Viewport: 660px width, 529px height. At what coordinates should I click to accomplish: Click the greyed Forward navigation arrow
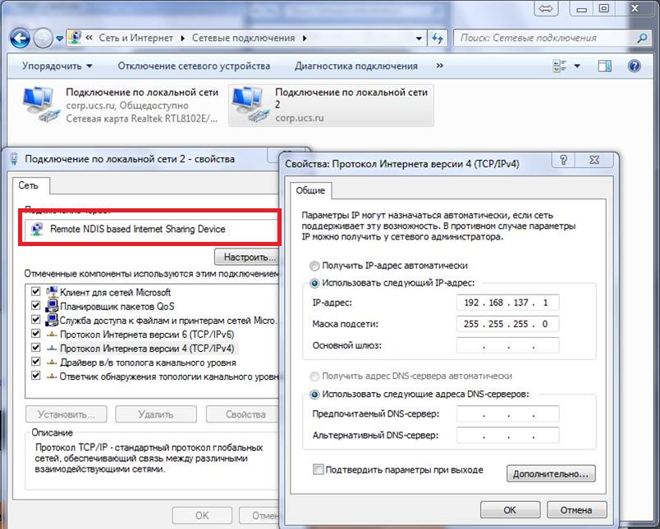[x=43, y=39]
